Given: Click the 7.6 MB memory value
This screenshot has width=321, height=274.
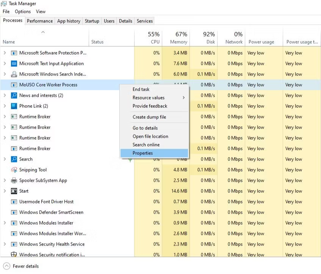Looking at the screenshot, I should [x=180, y=63].
